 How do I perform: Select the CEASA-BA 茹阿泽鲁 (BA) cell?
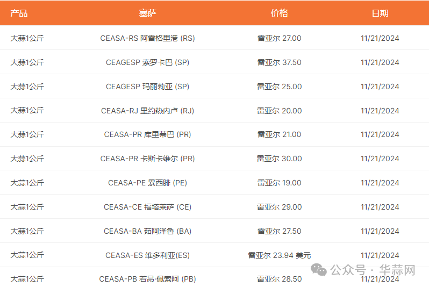click(x=147, y=231)
